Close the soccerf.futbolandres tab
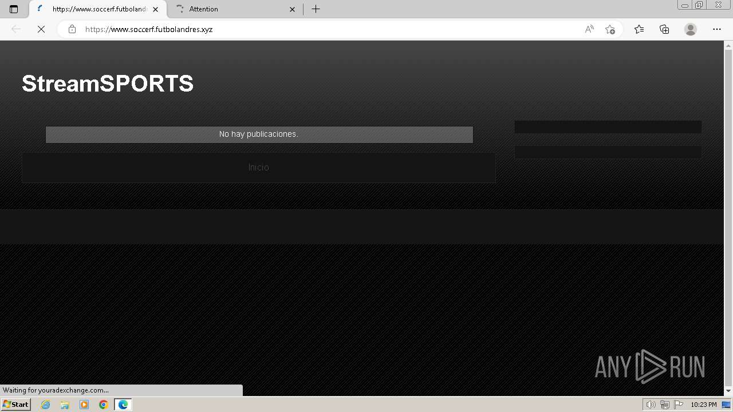 point(155,9)
